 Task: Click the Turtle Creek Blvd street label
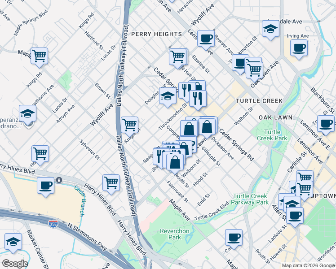pos(212,211)
